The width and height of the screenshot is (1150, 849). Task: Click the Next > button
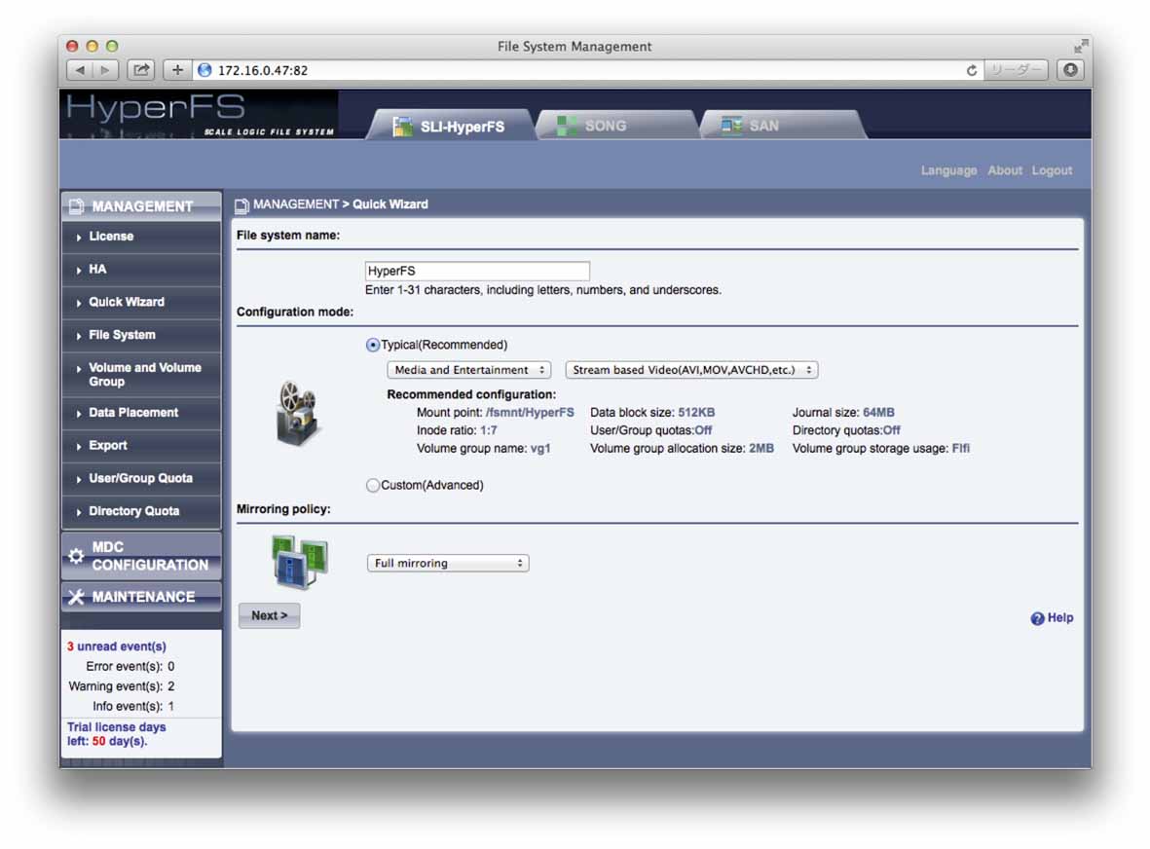pos(269,616)
